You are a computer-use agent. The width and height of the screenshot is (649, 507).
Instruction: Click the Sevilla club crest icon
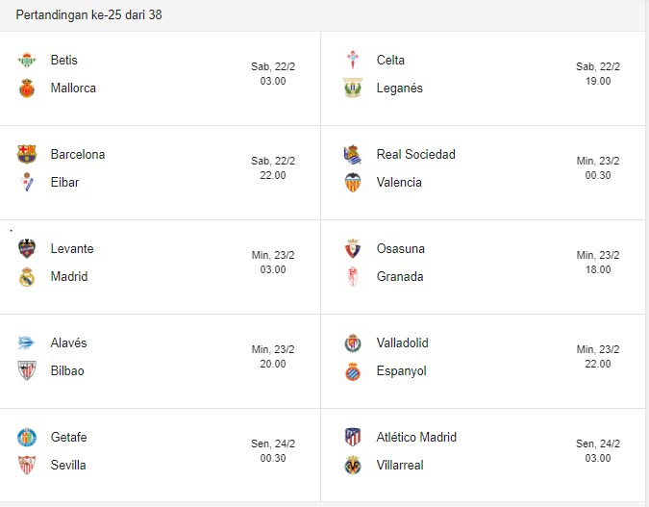coord(26,466)
